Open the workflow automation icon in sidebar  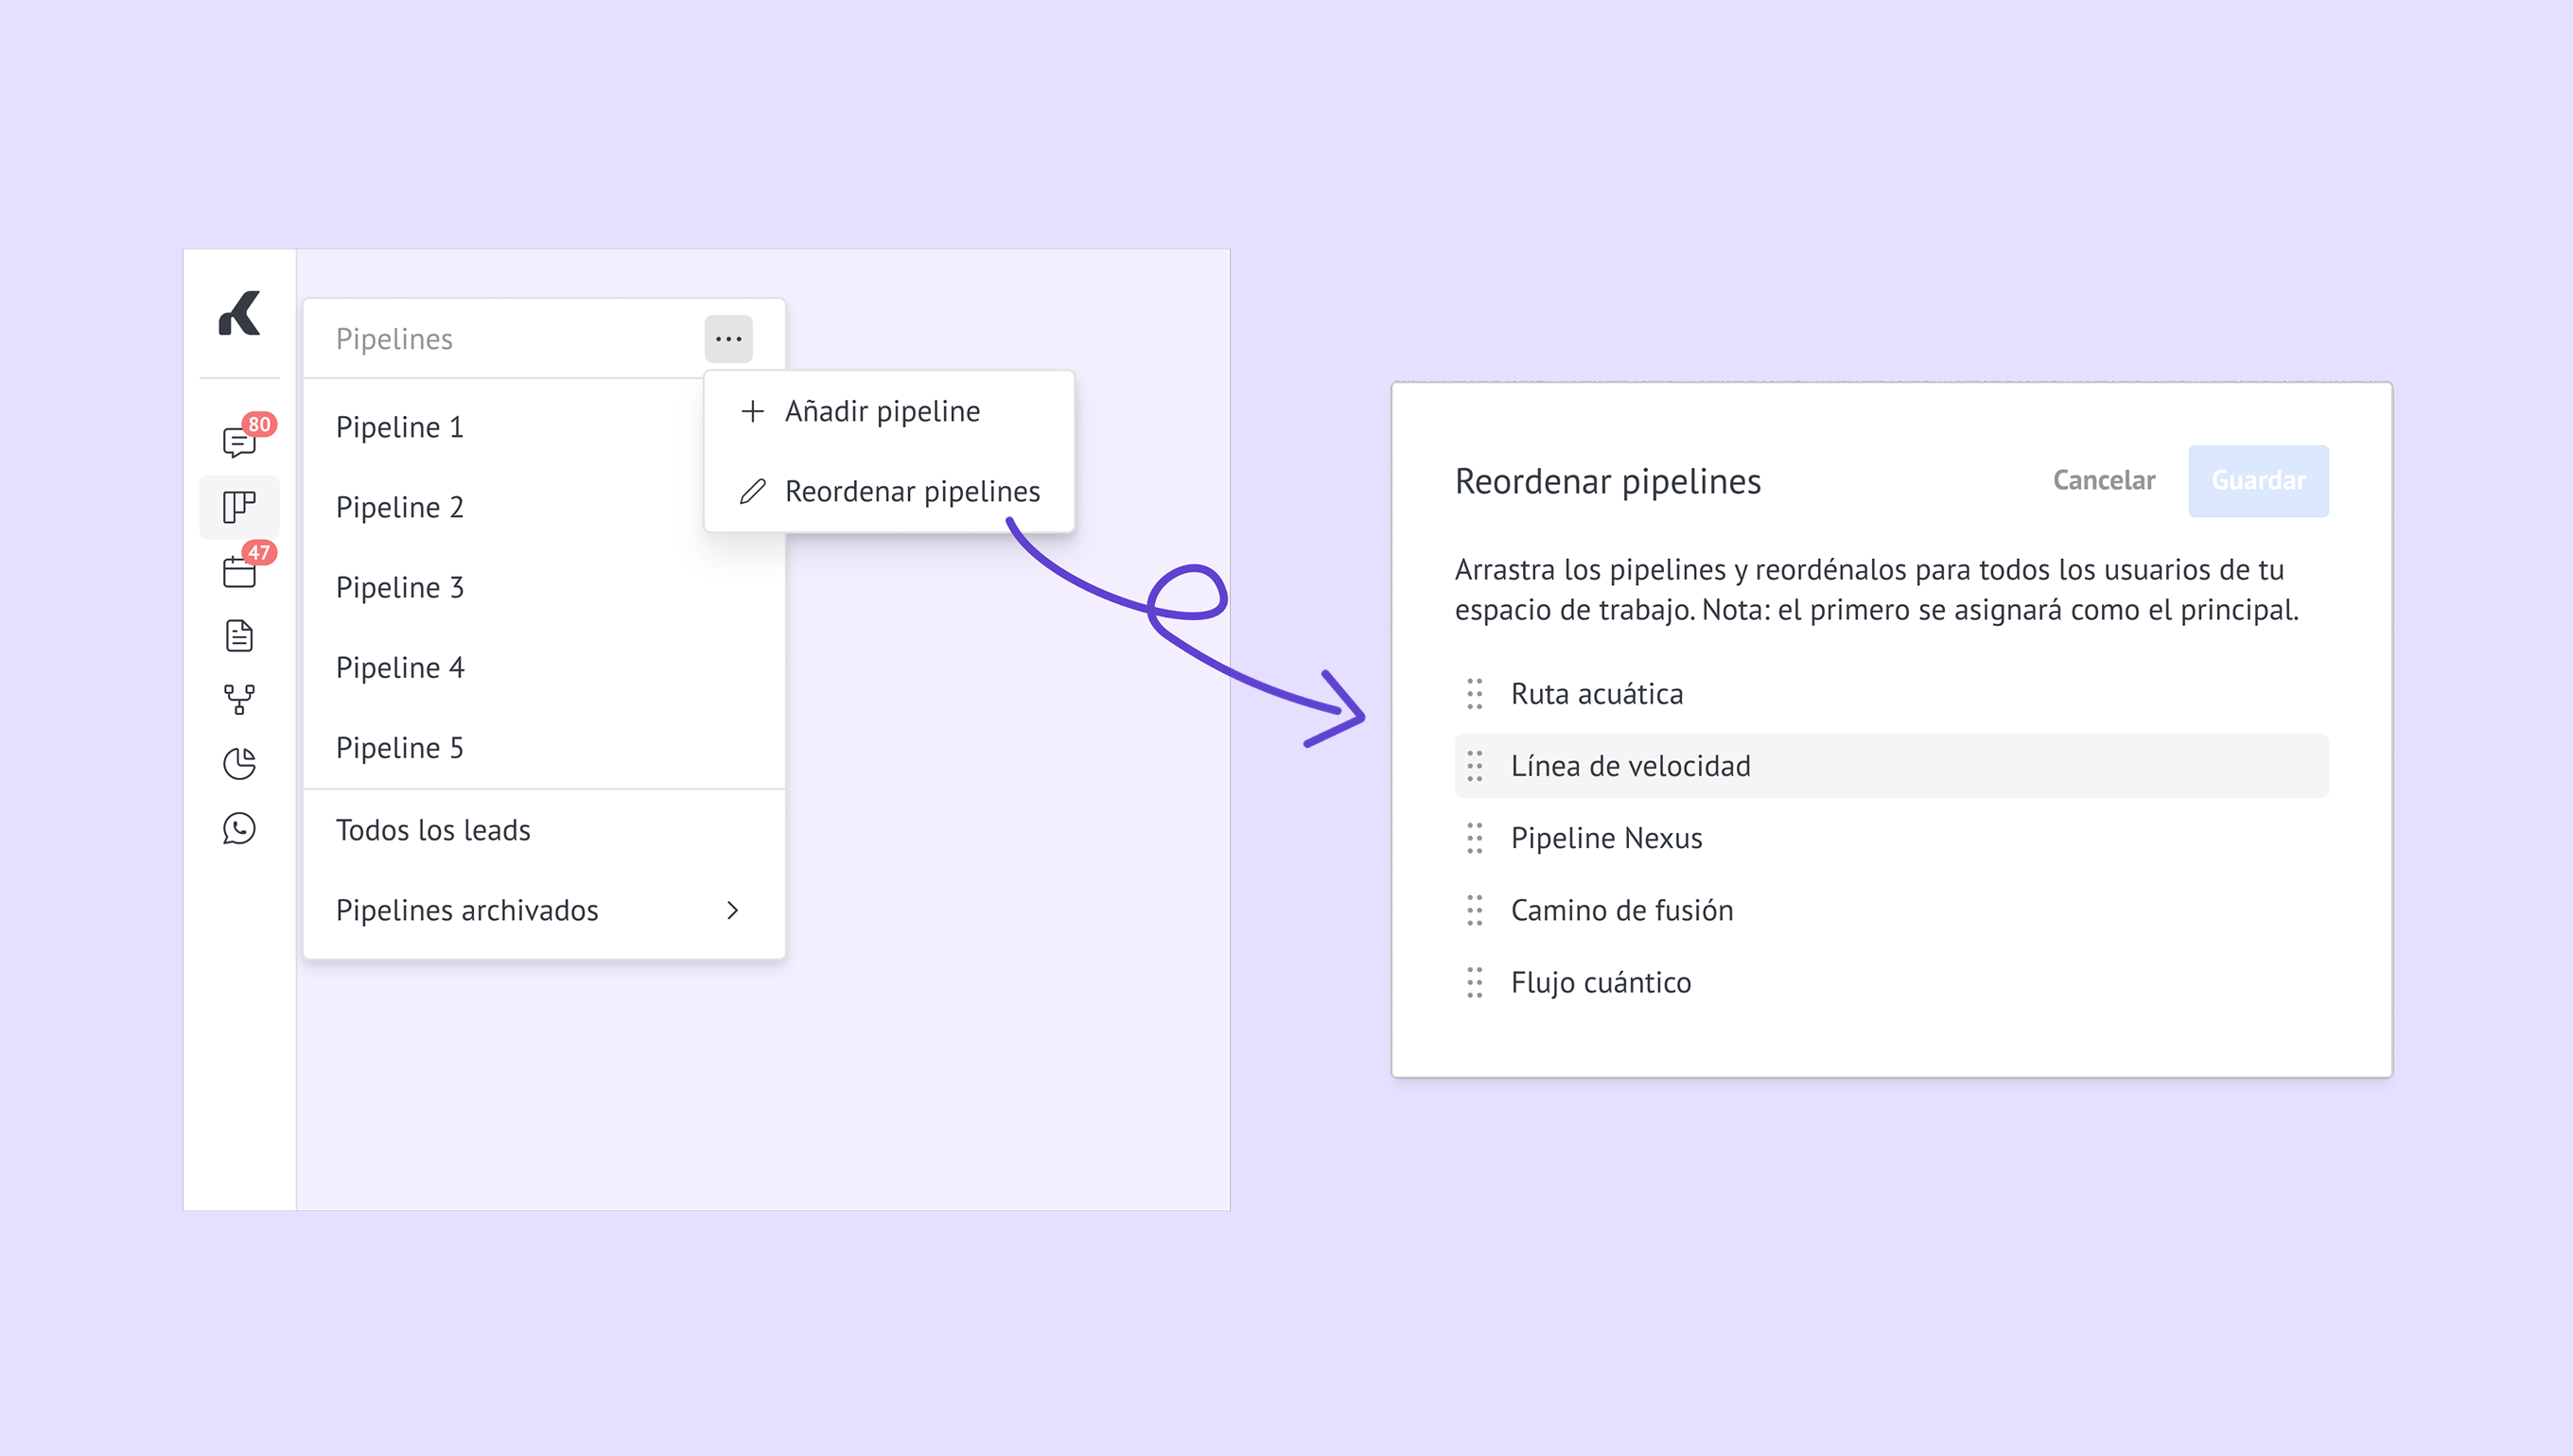coord(239,700)
